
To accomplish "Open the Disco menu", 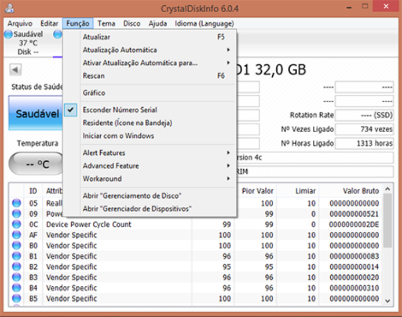I will pyautogui.click(x=132, y=24).
